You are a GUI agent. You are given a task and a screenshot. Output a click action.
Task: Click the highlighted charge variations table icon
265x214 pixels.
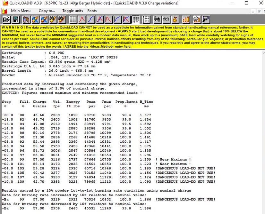pos(135,20)
